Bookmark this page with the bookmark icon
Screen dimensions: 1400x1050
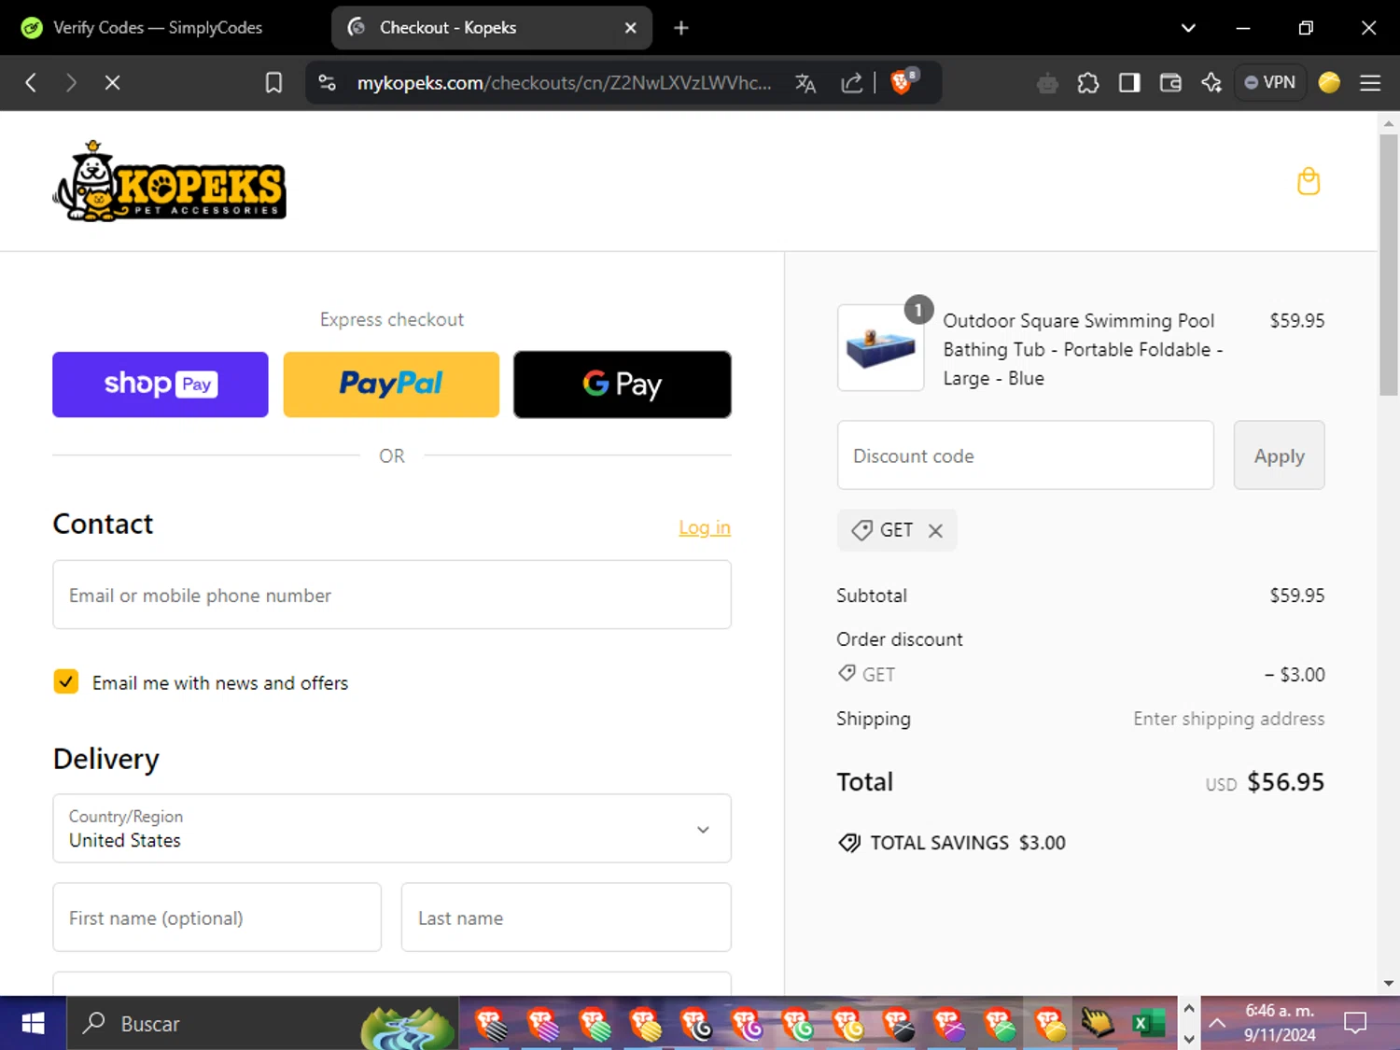(273, 83)
